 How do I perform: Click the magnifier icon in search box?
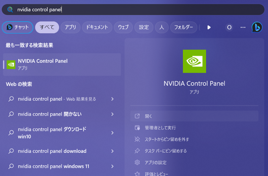10,9
